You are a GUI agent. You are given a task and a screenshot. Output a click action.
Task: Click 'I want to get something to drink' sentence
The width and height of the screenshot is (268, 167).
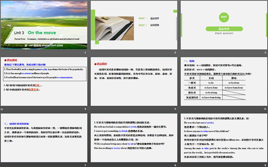point(119,131)
